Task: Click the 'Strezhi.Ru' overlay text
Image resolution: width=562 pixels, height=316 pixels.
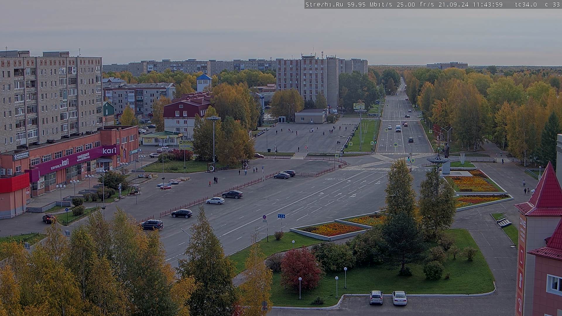Action: click(325, 5)
